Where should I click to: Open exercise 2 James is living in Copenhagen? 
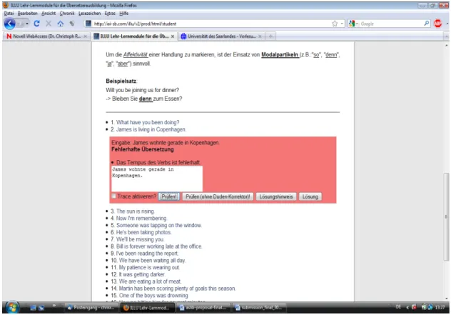(x=151, y=129)
